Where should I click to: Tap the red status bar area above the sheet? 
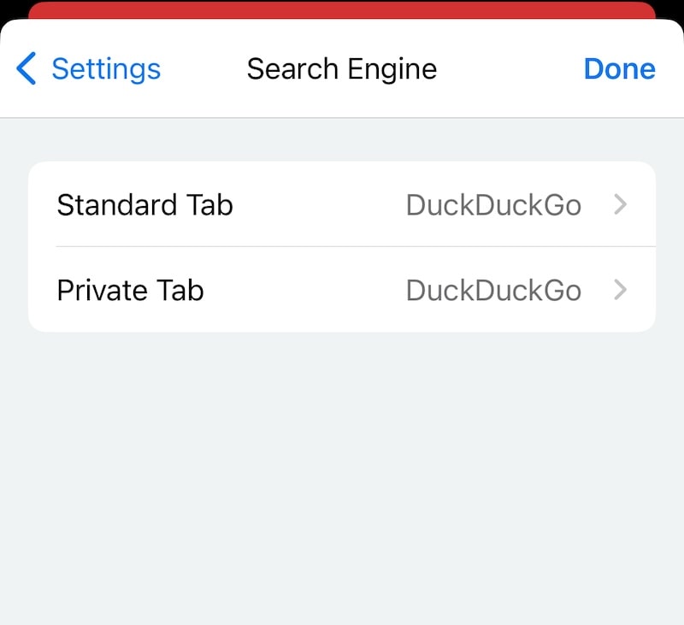[x=342, y=9]
